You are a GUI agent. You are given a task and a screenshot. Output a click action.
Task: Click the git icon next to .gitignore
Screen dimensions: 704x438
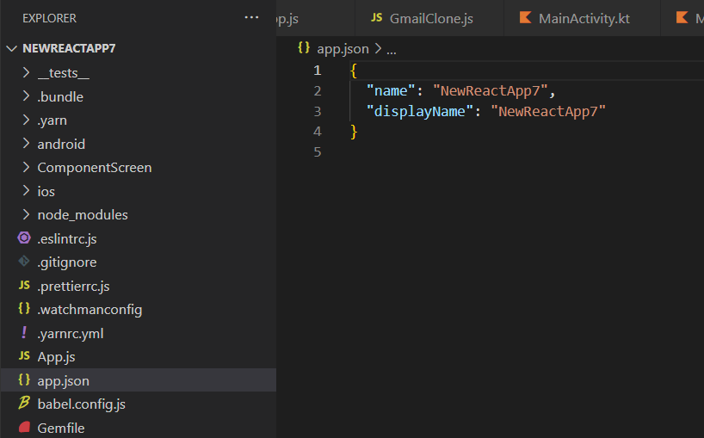[24, 262]
